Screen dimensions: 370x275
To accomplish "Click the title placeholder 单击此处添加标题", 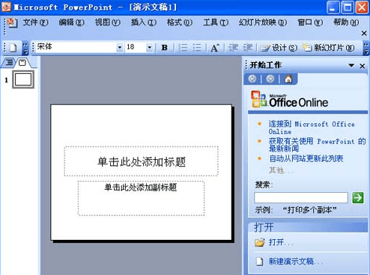I will click(x=142, y=161).
